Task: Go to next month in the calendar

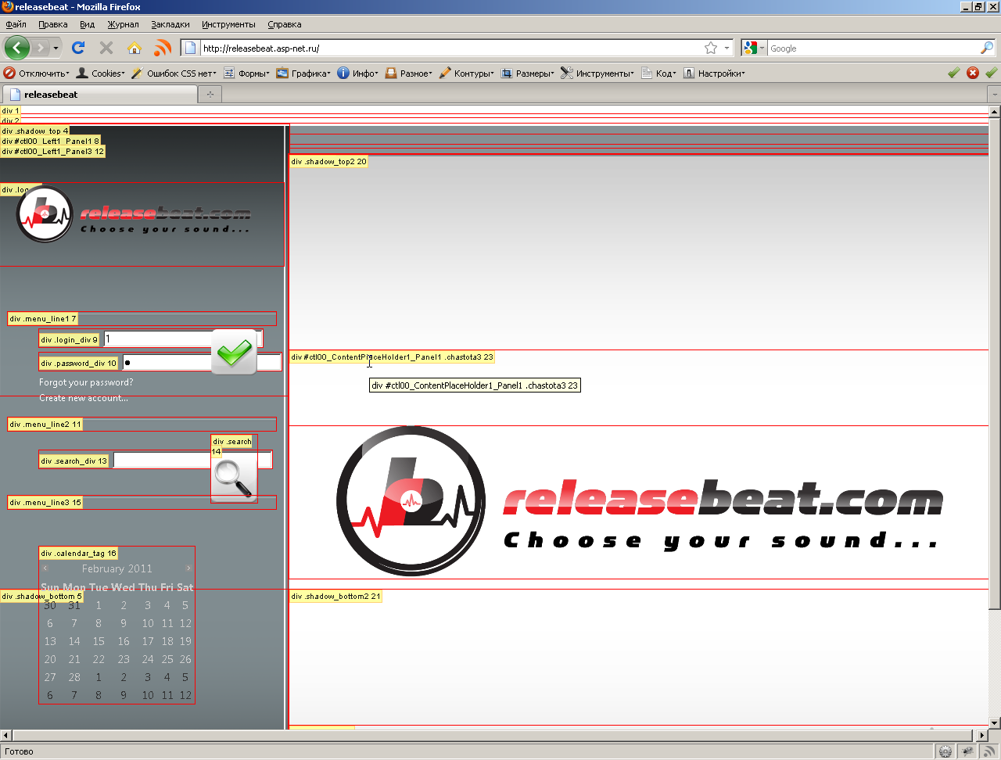Action: pyautogui.click(x=188, y=568)
